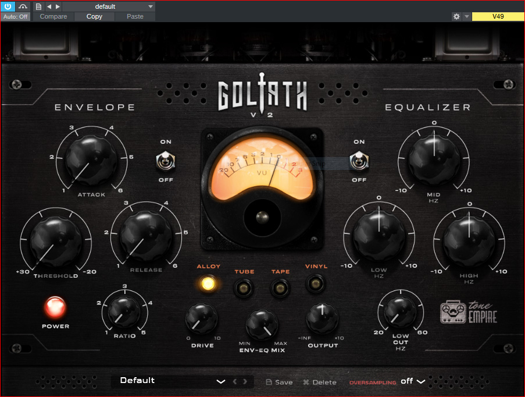Select the Vinyl saturation mode
Viewport: 525px width, 397px height.
(316, 283)
